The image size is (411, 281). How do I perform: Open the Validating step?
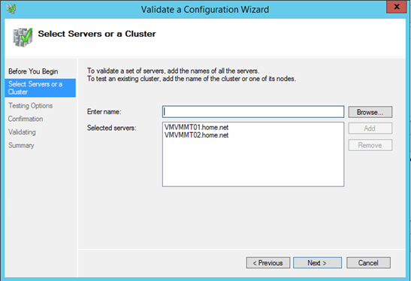coord(22,131)
